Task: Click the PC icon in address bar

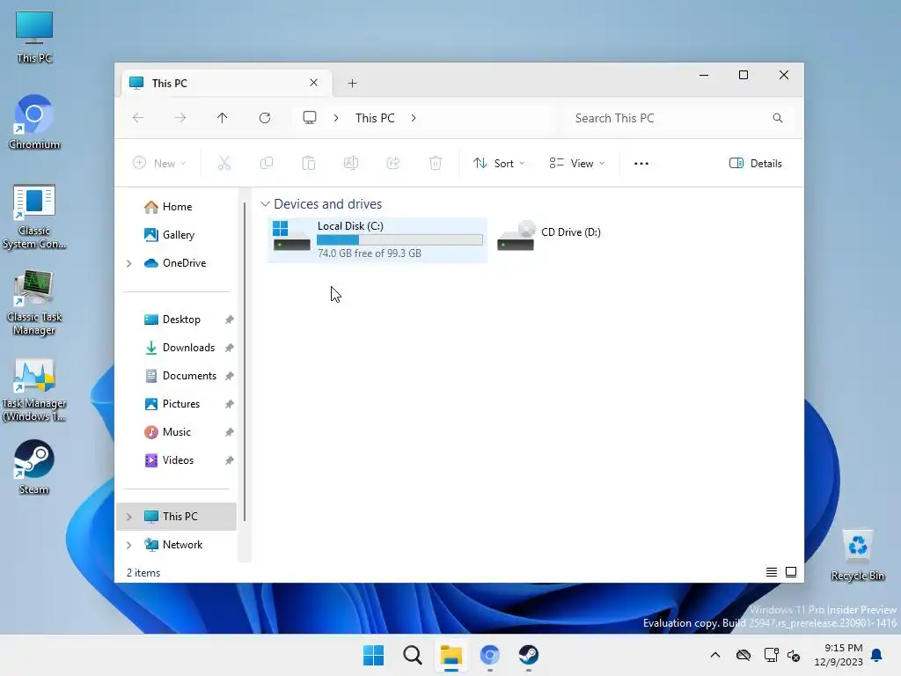Action: coord(310,118)
